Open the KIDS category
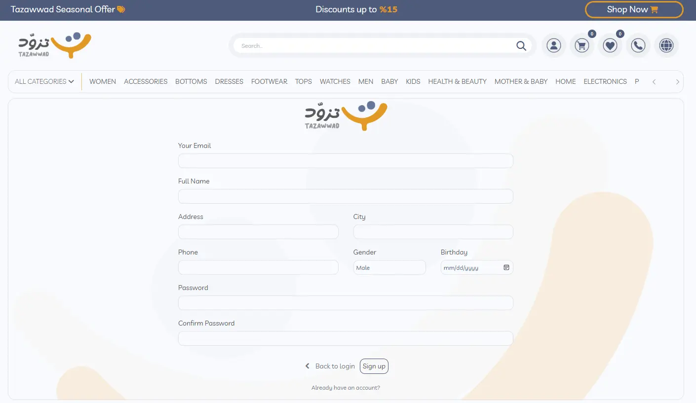This screenshot has width=696, height=403. [x=413, y=81]
